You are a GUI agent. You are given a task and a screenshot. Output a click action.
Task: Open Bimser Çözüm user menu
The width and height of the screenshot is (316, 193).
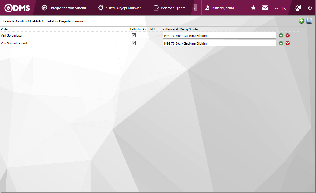tap(219, 8)
